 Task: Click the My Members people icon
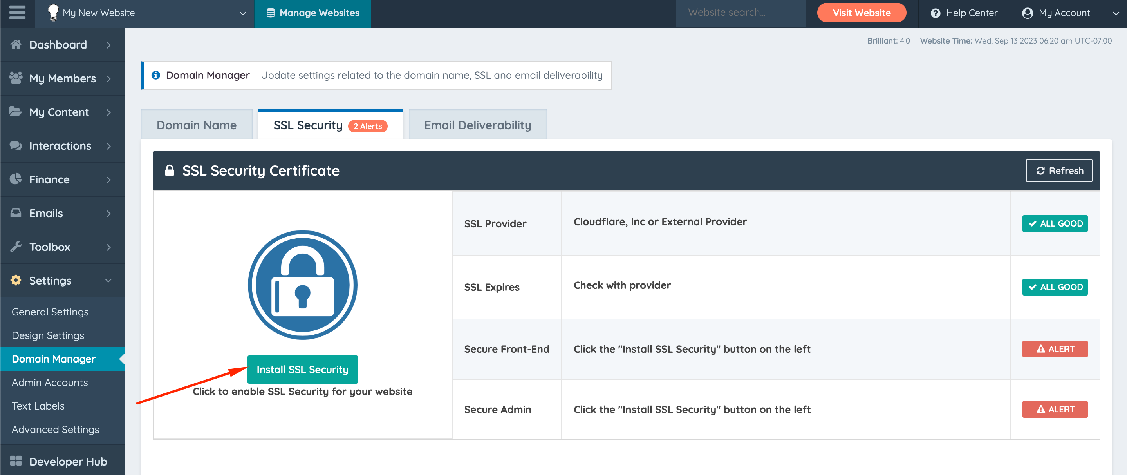point(16,78)
